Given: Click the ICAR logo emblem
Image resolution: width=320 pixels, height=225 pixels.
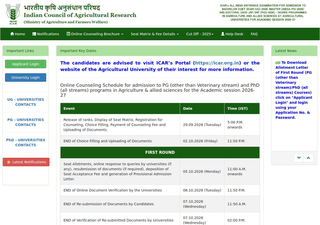Looking at the screenshot, I should (13, 14).
